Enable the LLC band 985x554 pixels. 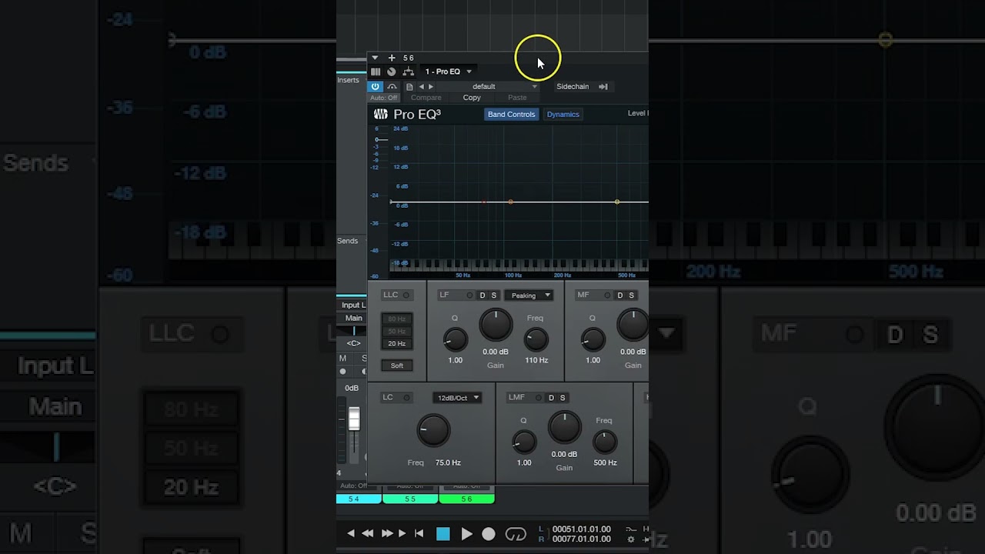point(406,295)
